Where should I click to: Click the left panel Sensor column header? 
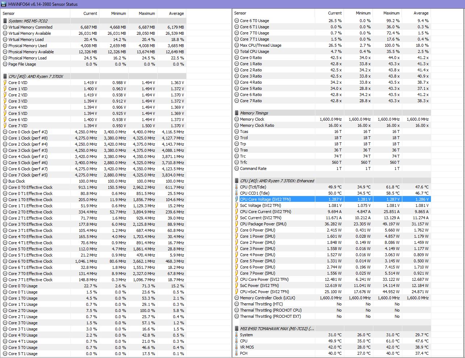click(36, 13)
